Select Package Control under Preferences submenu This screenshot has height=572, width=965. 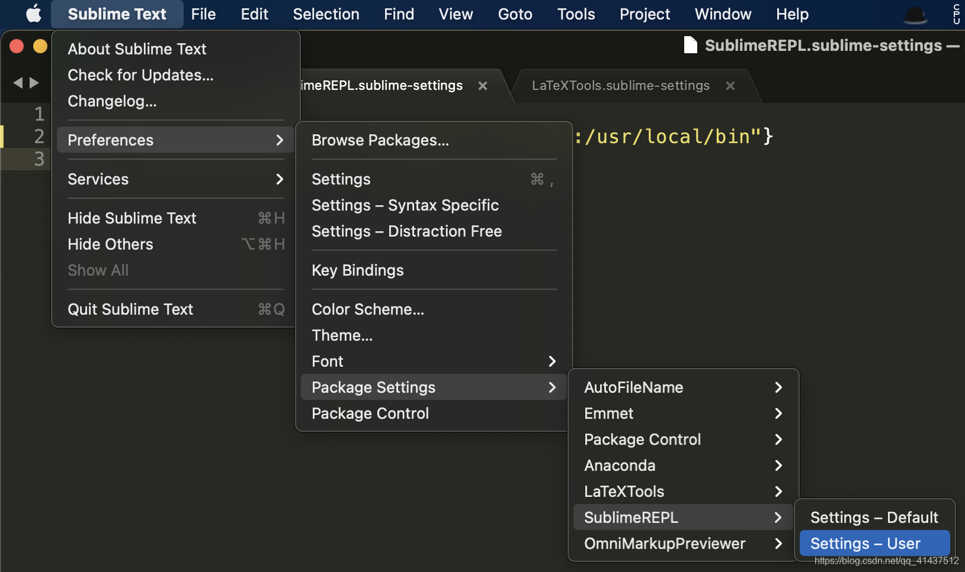tap(434, 413)
